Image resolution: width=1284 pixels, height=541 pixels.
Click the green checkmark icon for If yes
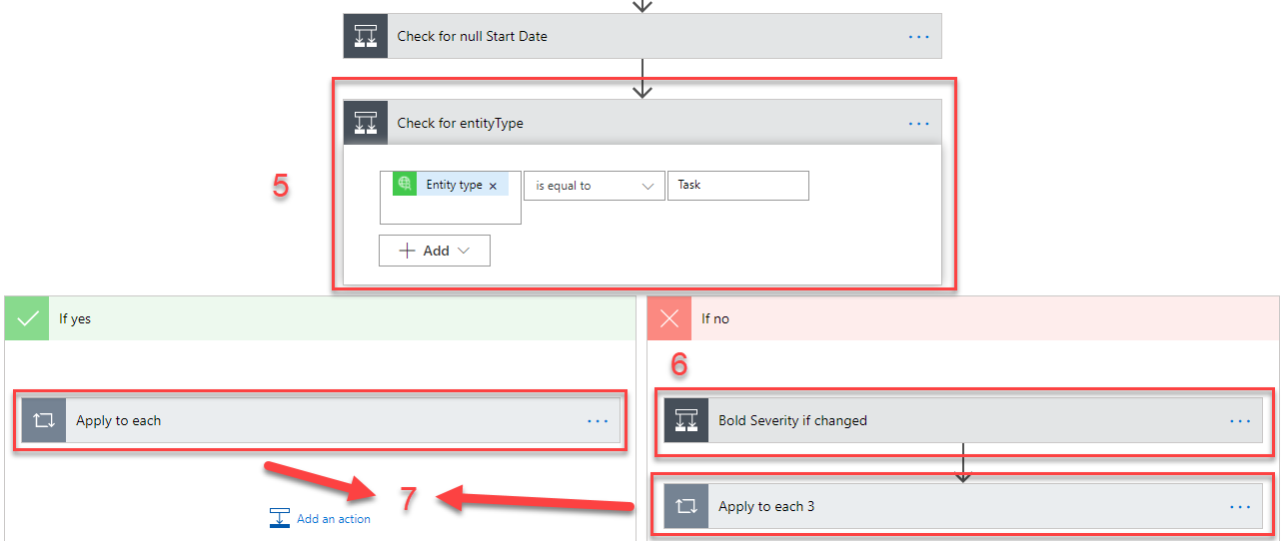[27, 318]
